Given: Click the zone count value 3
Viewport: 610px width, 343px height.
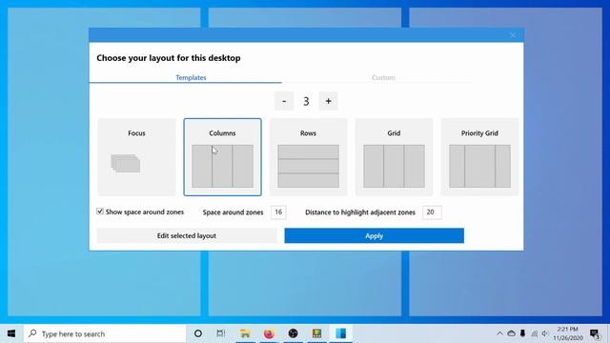Looking at the screenshot, I should point(306,102).
